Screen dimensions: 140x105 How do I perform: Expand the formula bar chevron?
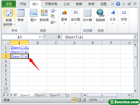136,37
